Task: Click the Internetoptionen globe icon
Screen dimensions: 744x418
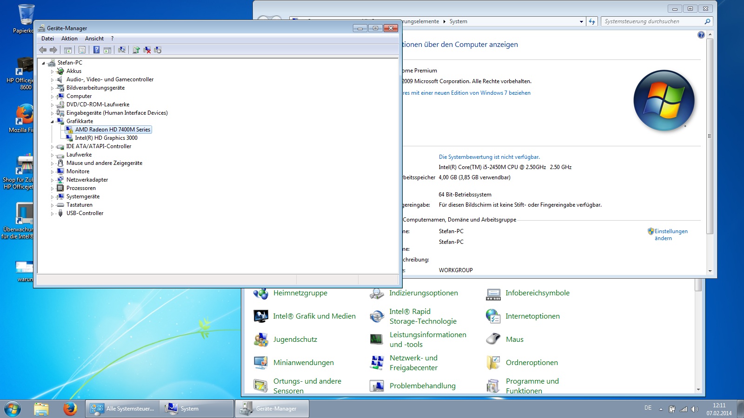Action: pyautogui.click(x=493, y=316)
